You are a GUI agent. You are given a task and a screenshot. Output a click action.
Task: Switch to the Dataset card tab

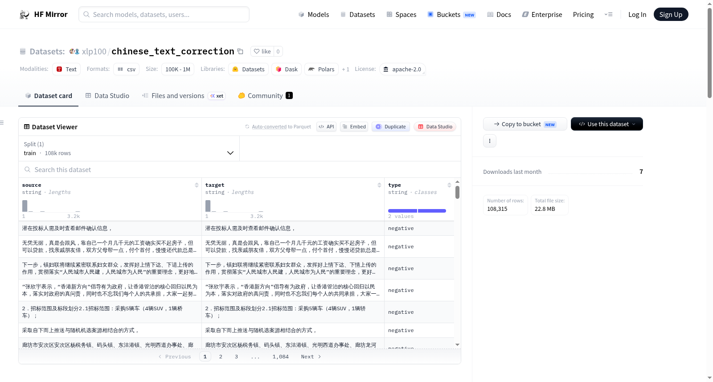pos(49,95)
